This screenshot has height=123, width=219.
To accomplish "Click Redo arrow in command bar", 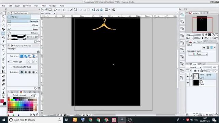I will point(59,10).
